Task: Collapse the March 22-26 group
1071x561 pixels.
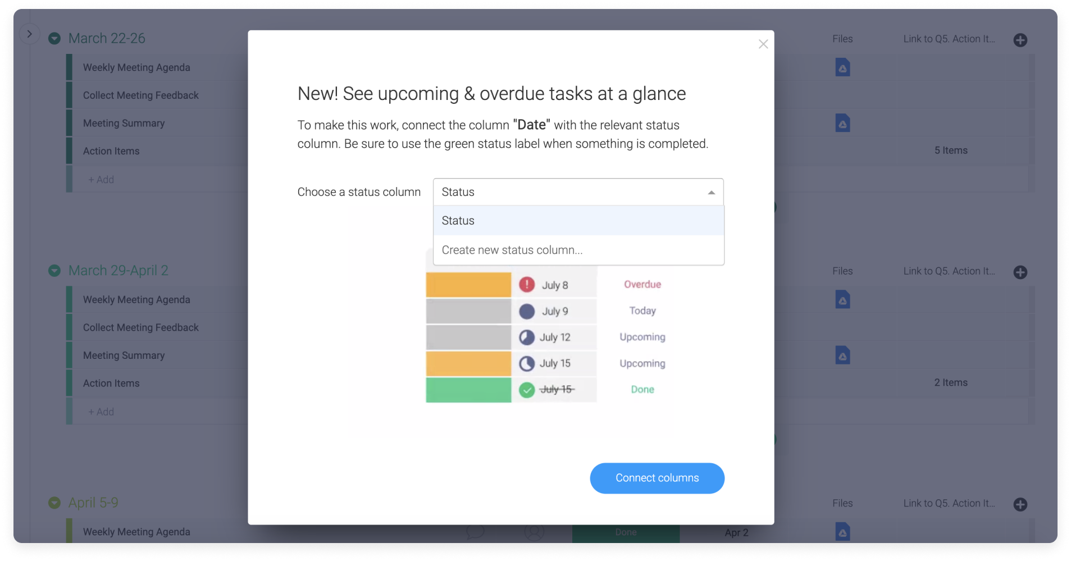Action: [x=54, y=38]
